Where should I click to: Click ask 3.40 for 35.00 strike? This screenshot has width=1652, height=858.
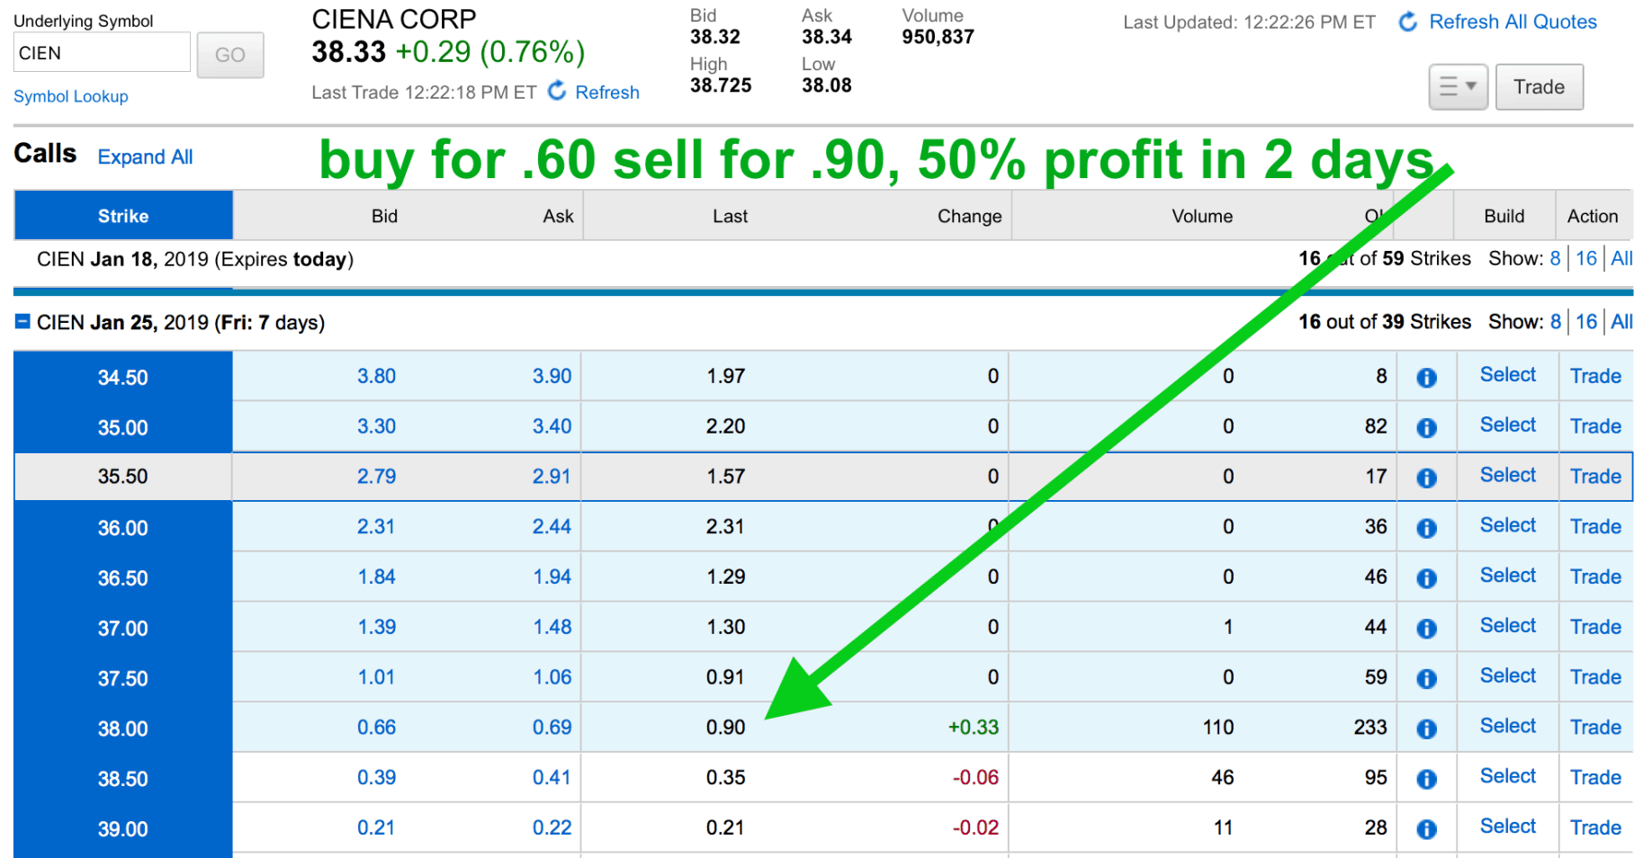(552, 427)
